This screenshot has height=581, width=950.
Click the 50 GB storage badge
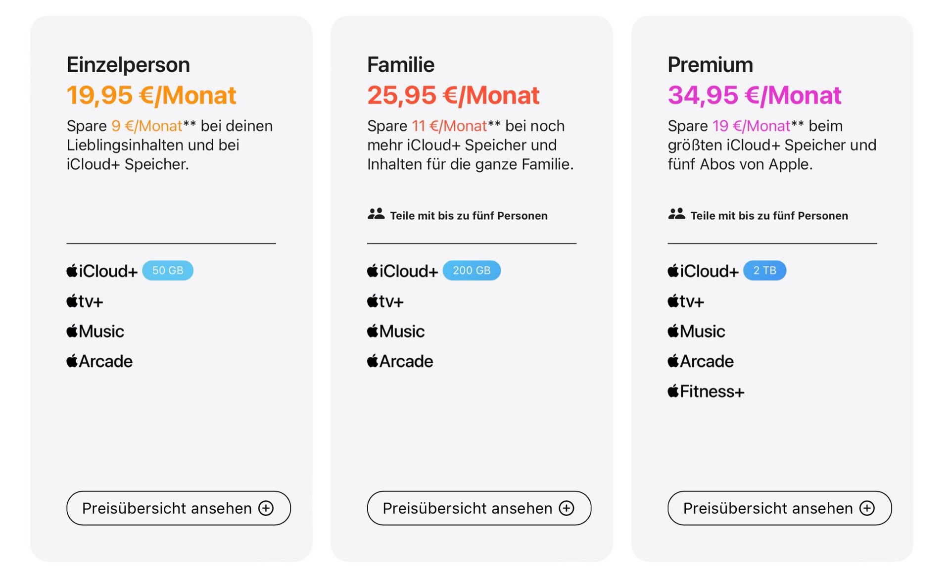[168, 271]
